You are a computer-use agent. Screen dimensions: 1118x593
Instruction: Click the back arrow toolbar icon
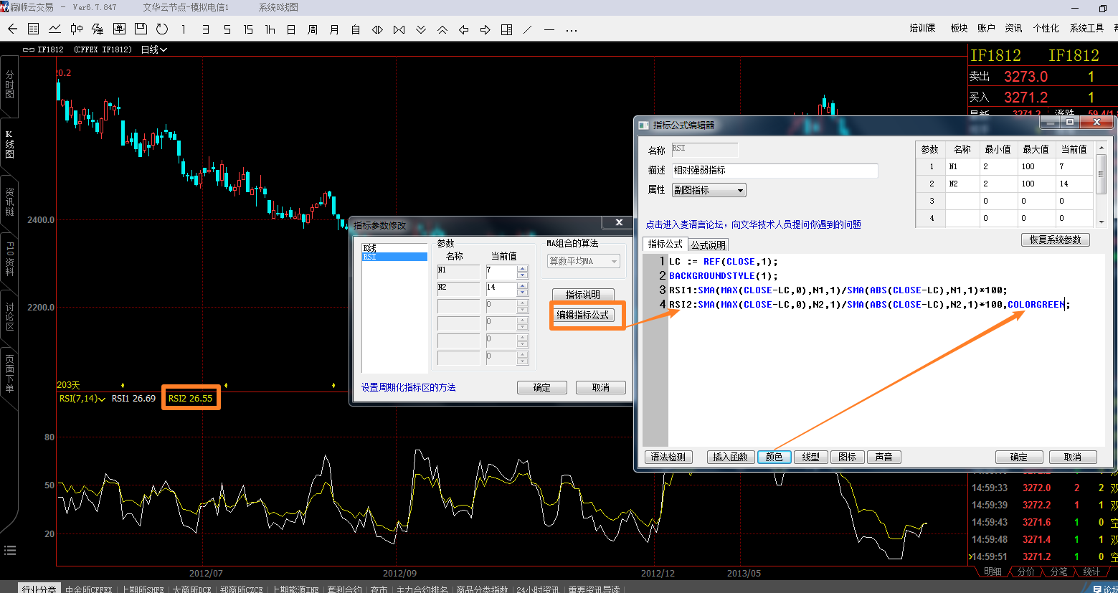pos(12,29)
